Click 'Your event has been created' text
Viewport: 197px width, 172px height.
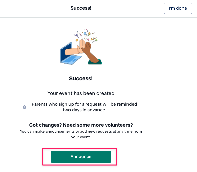[x=81, y=93]
